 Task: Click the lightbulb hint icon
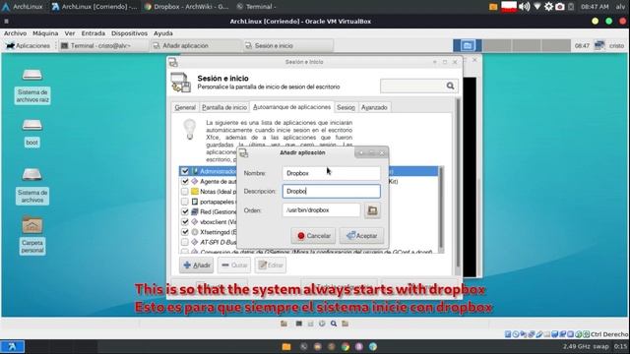click(x=190, y=129)
